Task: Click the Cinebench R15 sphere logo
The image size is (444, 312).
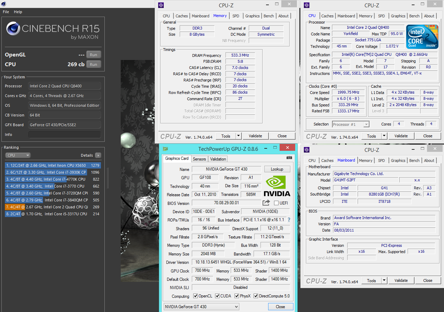Action: click(13, 28)
